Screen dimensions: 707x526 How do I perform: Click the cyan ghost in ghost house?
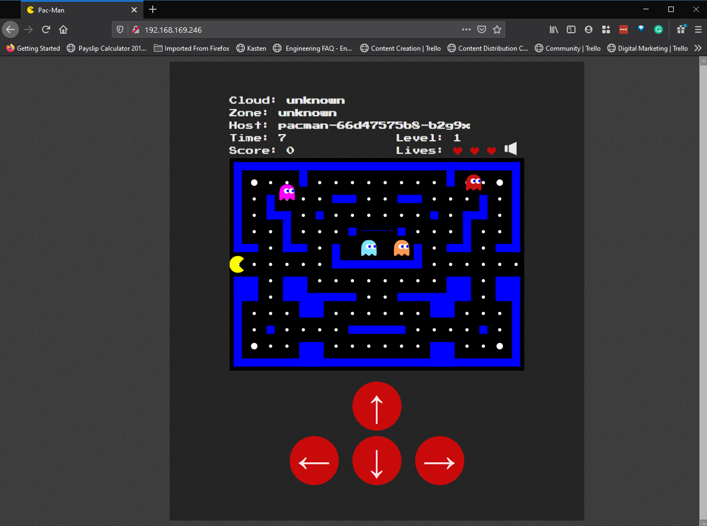(369, 248)
